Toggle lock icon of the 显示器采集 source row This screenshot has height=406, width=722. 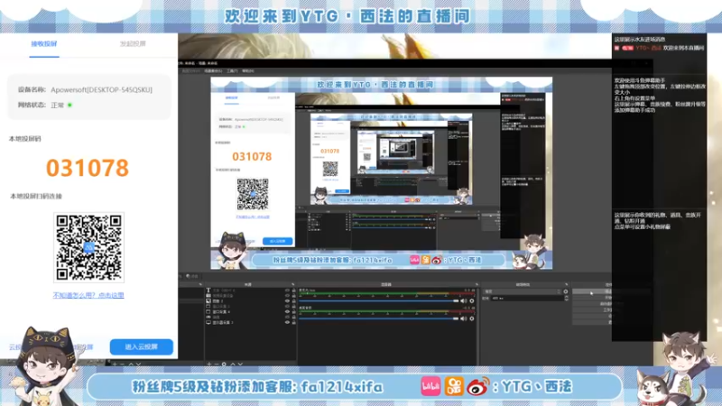point(294,322)
